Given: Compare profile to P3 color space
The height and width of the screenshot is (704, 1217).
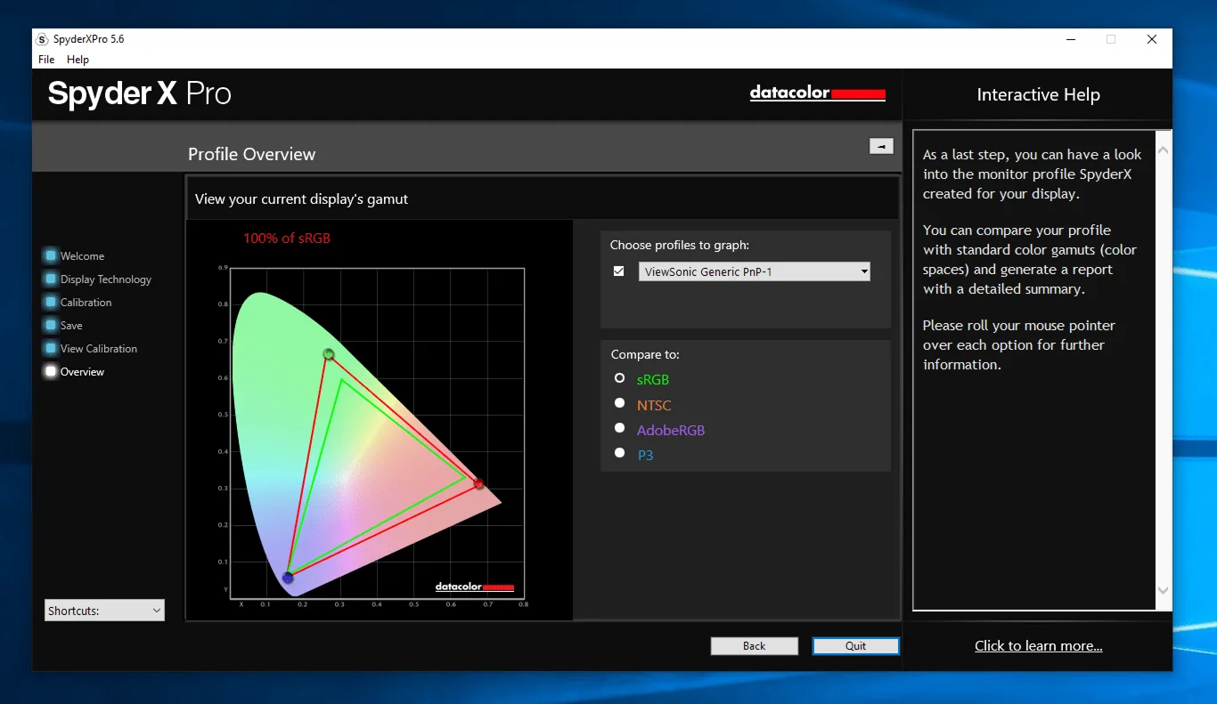Looking at the screenshot, I should pos(620,453).
